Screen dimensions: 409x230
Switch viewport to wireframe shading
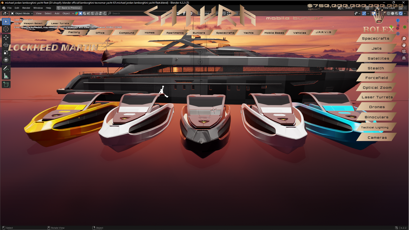tap(388, 13)
